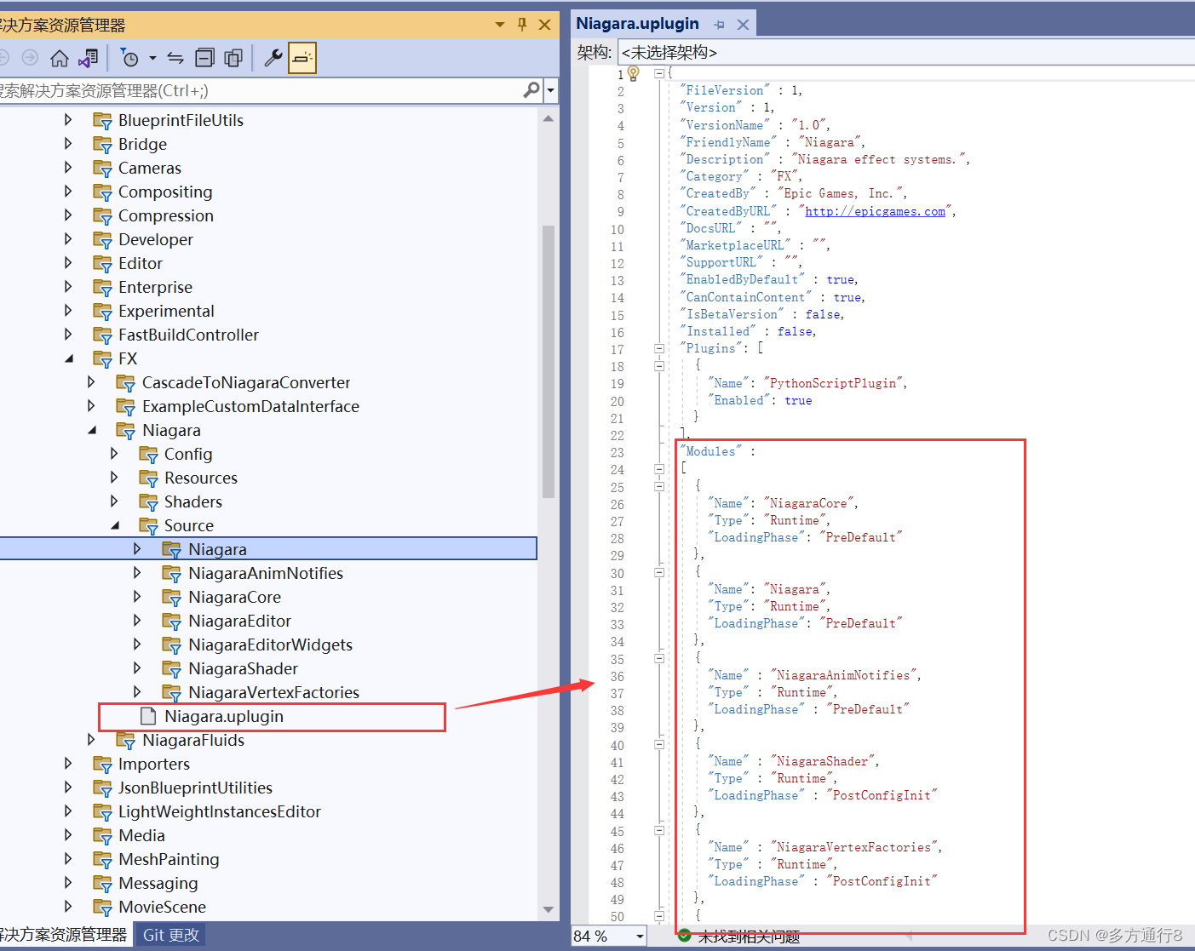Open the schema selection combo box
The width and height of the screenshot is (1195, 951).
coord(906,53)
